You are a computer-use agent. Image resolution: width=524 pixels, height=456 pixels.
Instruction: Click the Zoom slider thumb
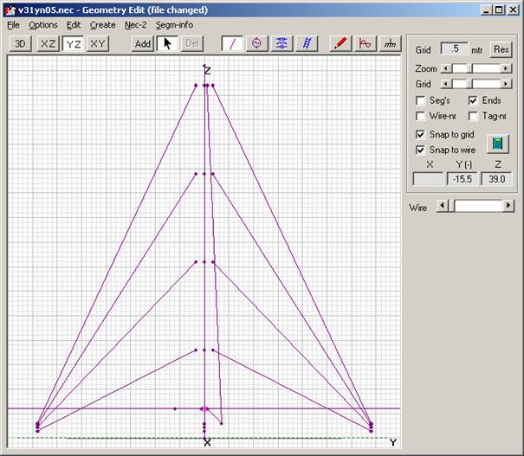(469, 68)
